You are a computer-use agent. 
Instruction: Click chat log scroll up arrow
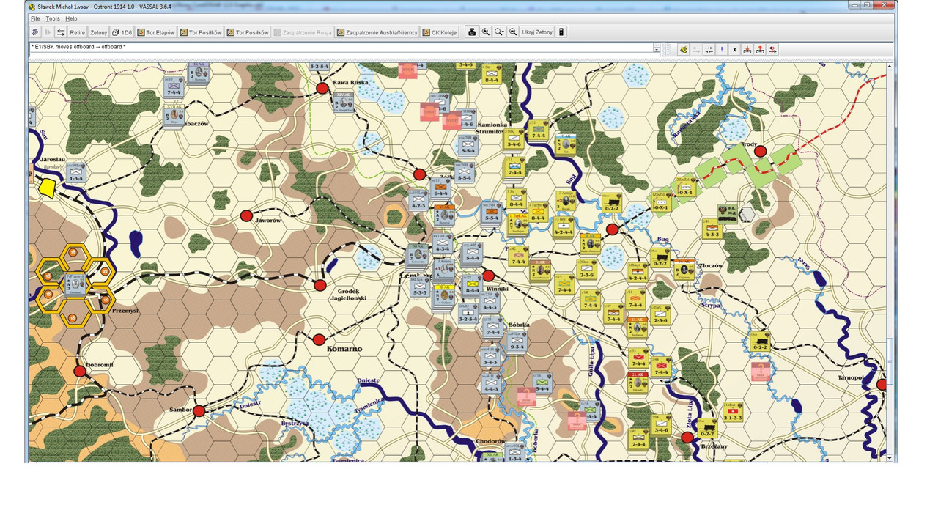[x=657, y=45]
